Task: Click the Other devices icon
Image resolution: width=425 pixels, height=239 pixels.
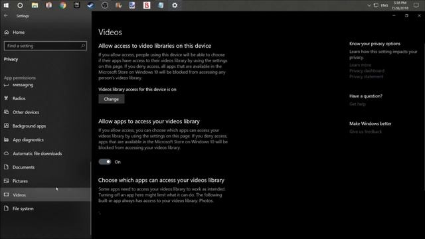Action: pyautogui.click(x=6, y=112)
